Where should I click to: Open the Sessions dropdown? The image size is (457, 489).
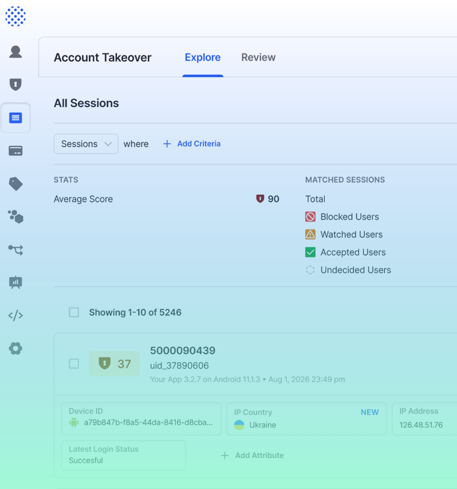tap(86, 144)
